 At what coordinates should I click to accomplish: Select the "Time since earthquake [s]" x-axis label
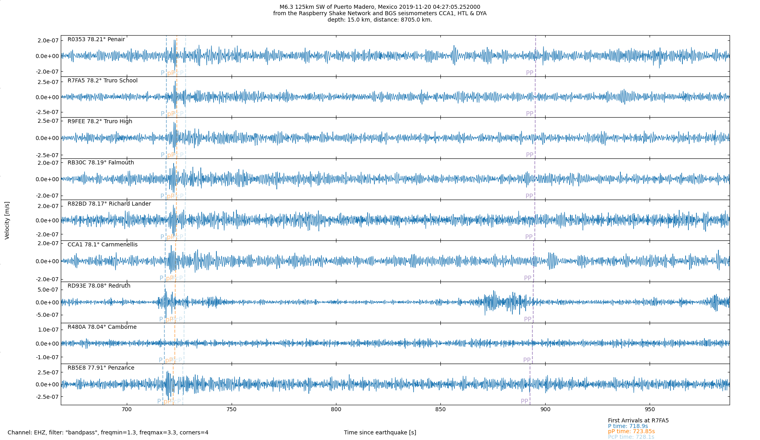point(380,432)
